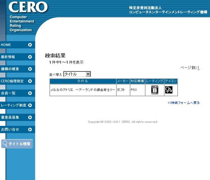The width and height of the screenshot is (210, 180).
Task: Click the magnifier icon in タイトル検索 button
Action: click(x=5, y=144)
